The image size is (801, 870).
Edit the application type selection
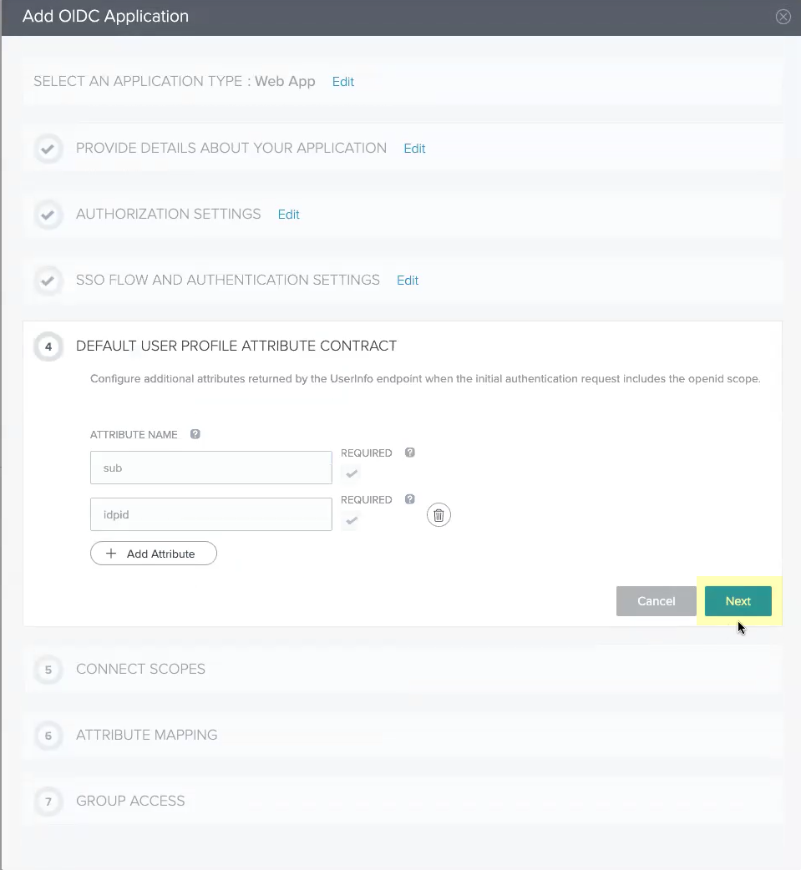coord(343,82)
